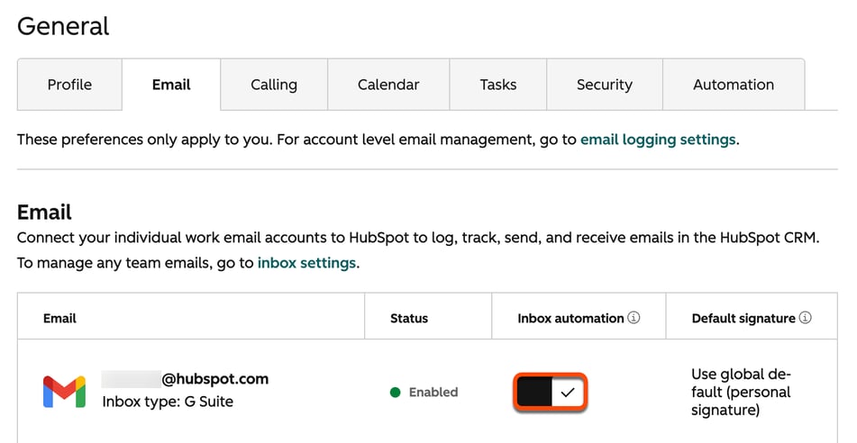Image resolution: width=857 pixels, height=443 pixels.
Task: Click the Enabled status label
Action: coord(433,393)
